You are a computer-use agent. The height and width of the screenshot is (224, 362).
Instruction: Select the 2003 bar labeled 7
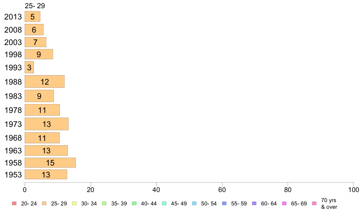click(36, 42)
